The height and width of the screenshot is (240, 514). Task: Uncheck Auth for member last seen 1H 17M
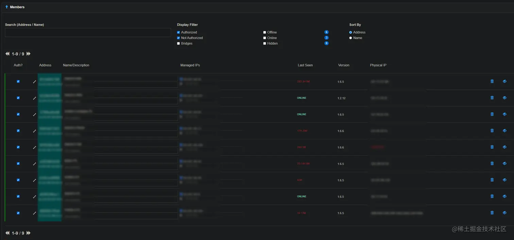point(18,213)
